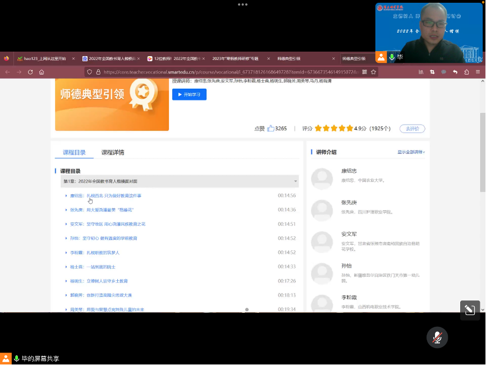
Task: Select the hao123 browser tab
Action: tap(44, 58)
